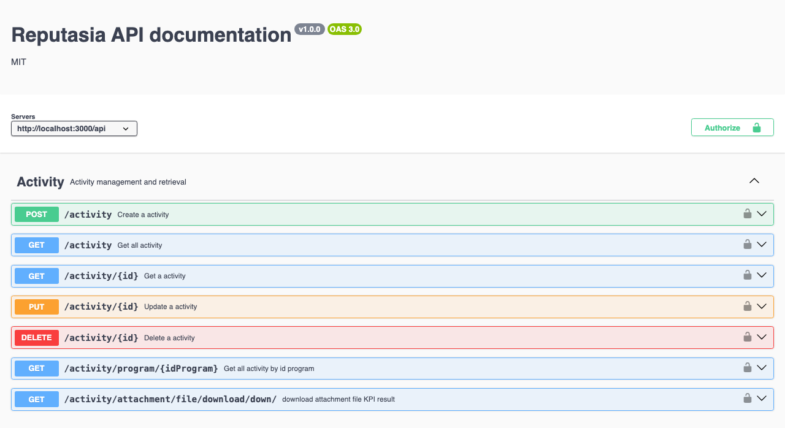Expand DELETE /activity/{id} with its chevron
Image resolution: width=785 pixels, height=428 pixels.
pos(762,337)
